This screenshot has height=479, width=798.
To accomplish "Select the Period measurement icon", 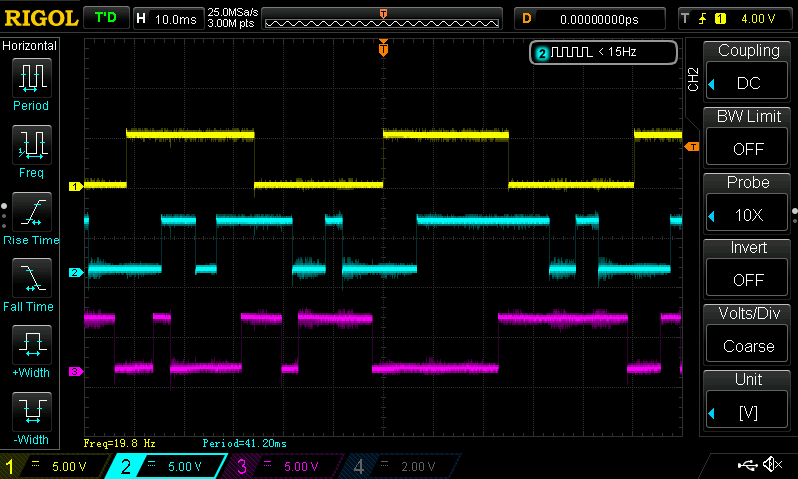I will click(x=32, y=78).
